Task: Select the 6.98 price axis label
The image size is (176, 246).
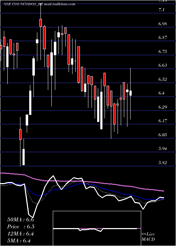Action: 163,24
